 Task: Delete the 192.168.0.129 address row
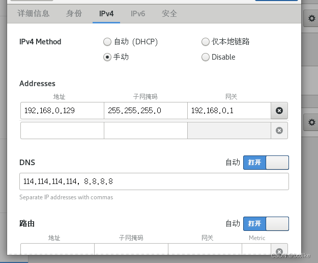(x=279, y=111)
